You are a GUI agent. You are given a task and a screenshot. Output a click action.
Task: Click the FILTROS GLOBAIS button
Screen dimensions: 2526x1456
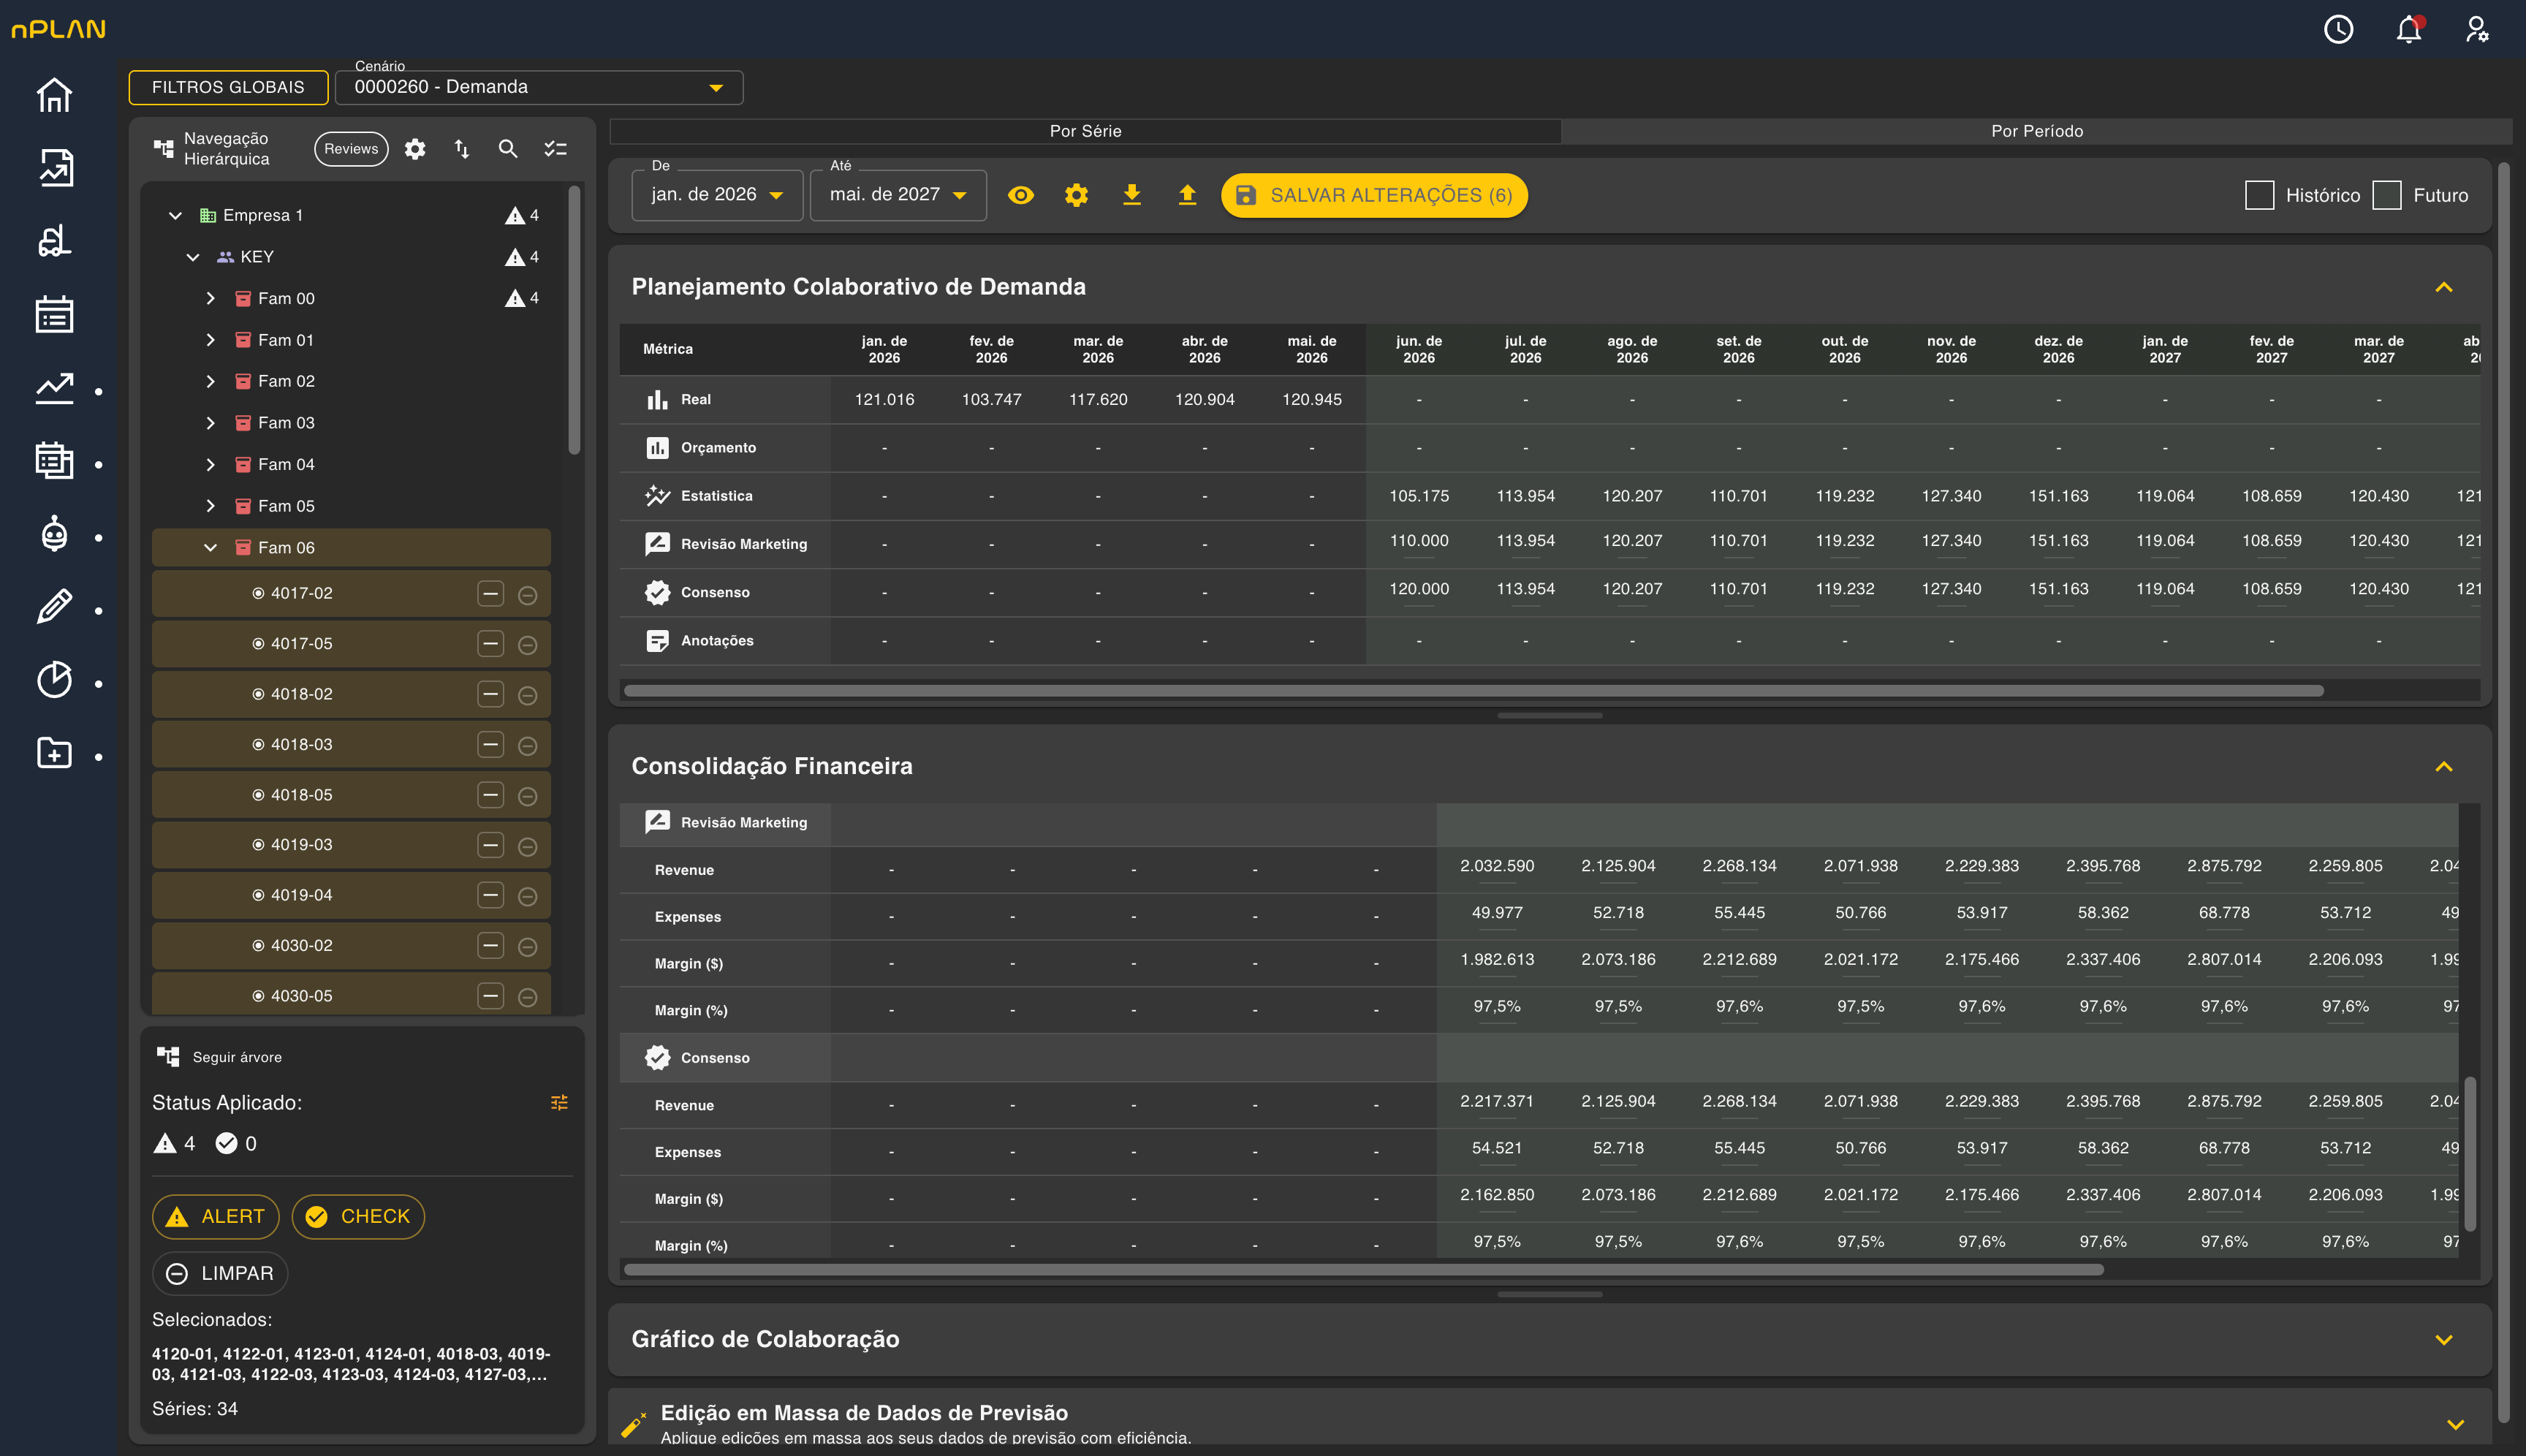click(228, 87)
